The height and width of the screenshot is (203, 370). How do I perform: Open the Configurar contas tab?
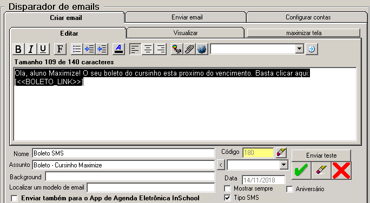(x=308, y=17)
